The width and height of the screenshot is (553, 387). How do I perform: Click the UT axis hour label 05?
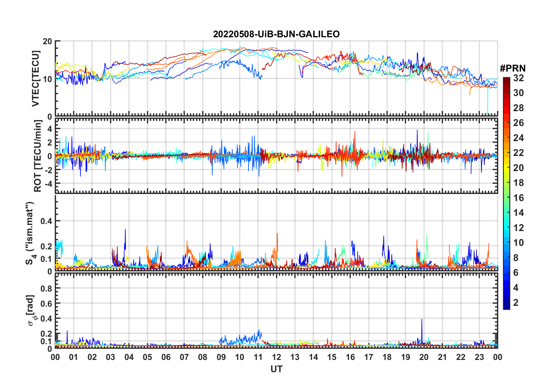point(147,357)
